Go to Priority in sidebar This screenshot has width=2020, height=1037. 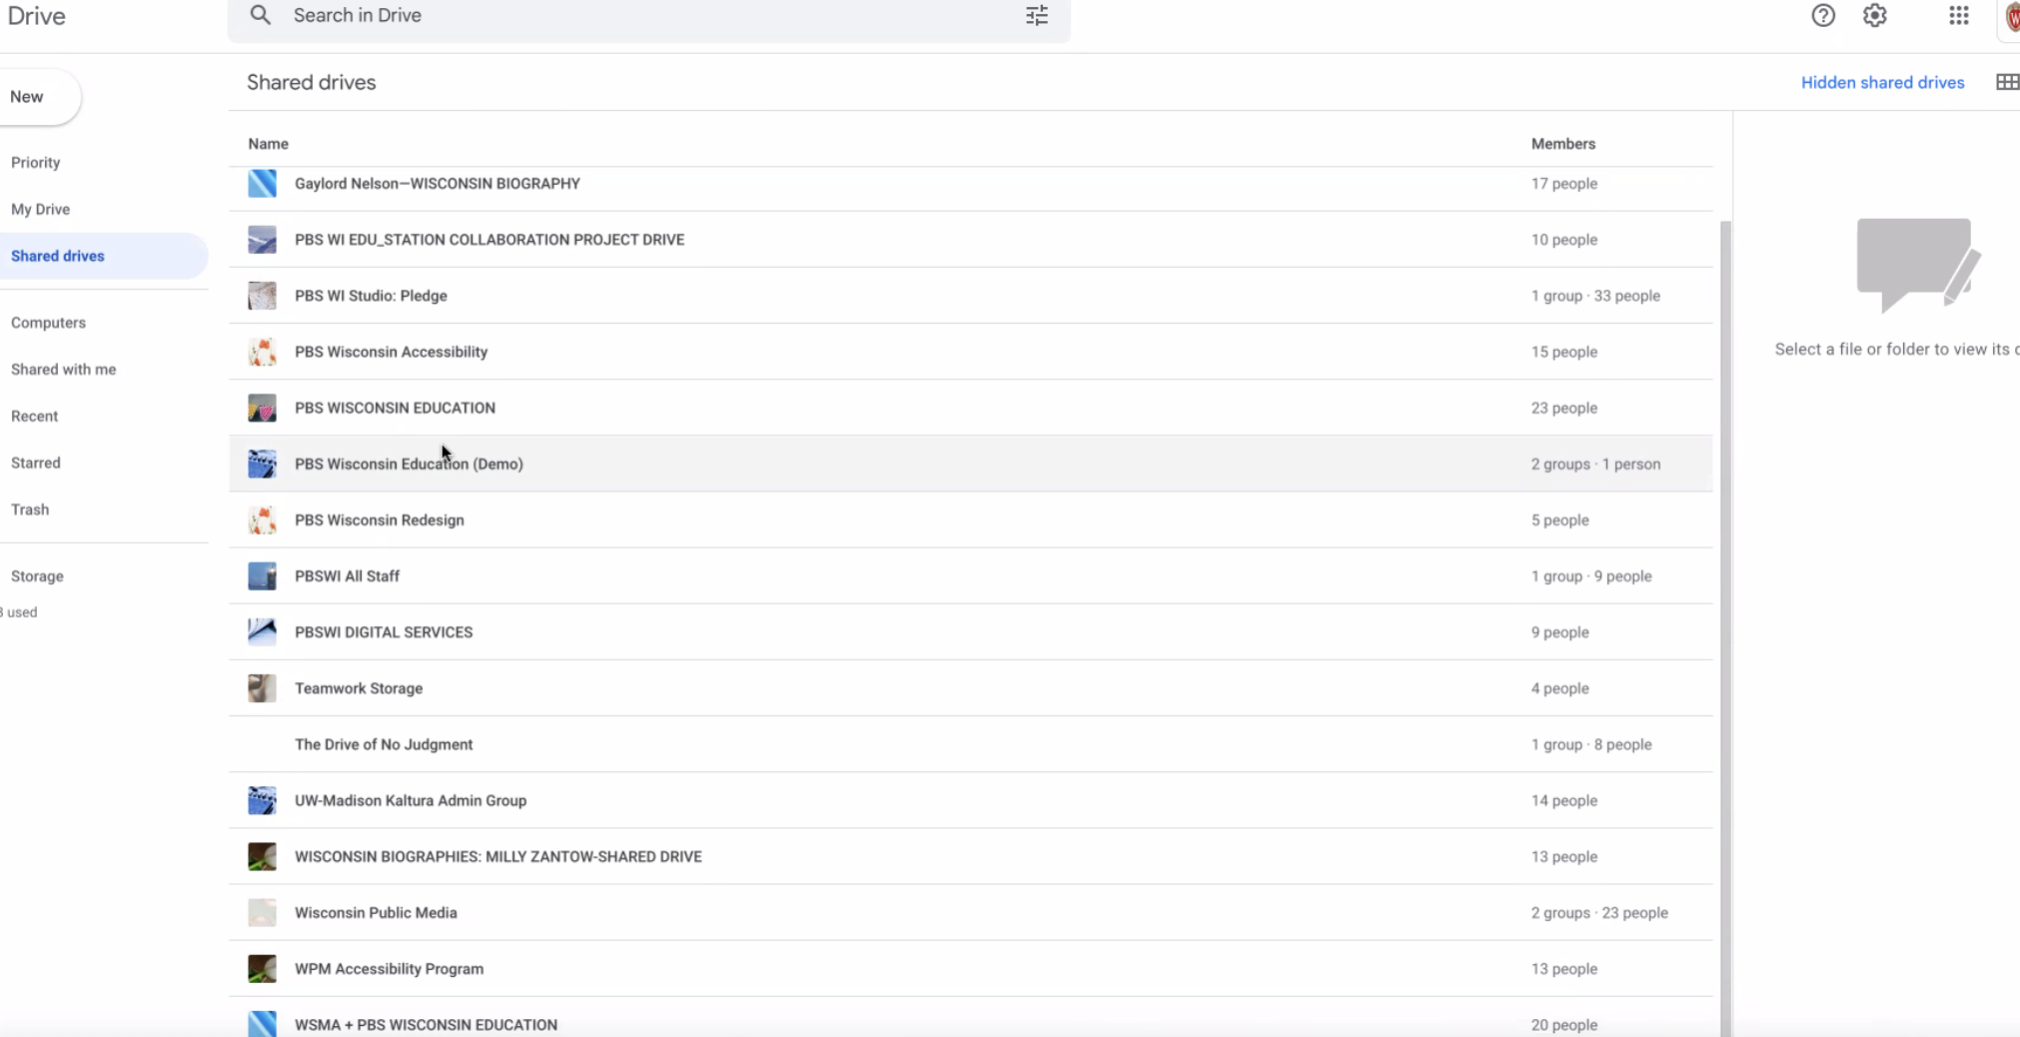point(36,162)
